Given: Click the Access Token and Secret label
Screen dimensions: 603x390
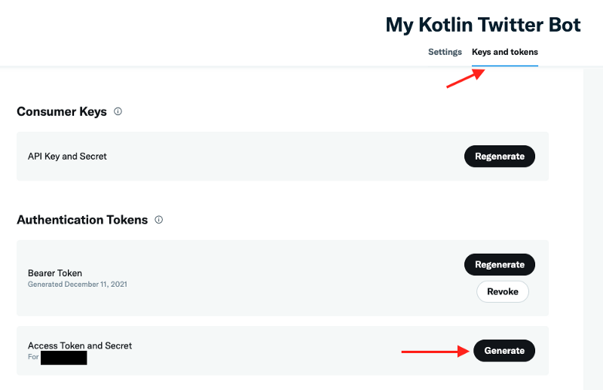Looking at the screenshot, I should click(x=80, y=346).
